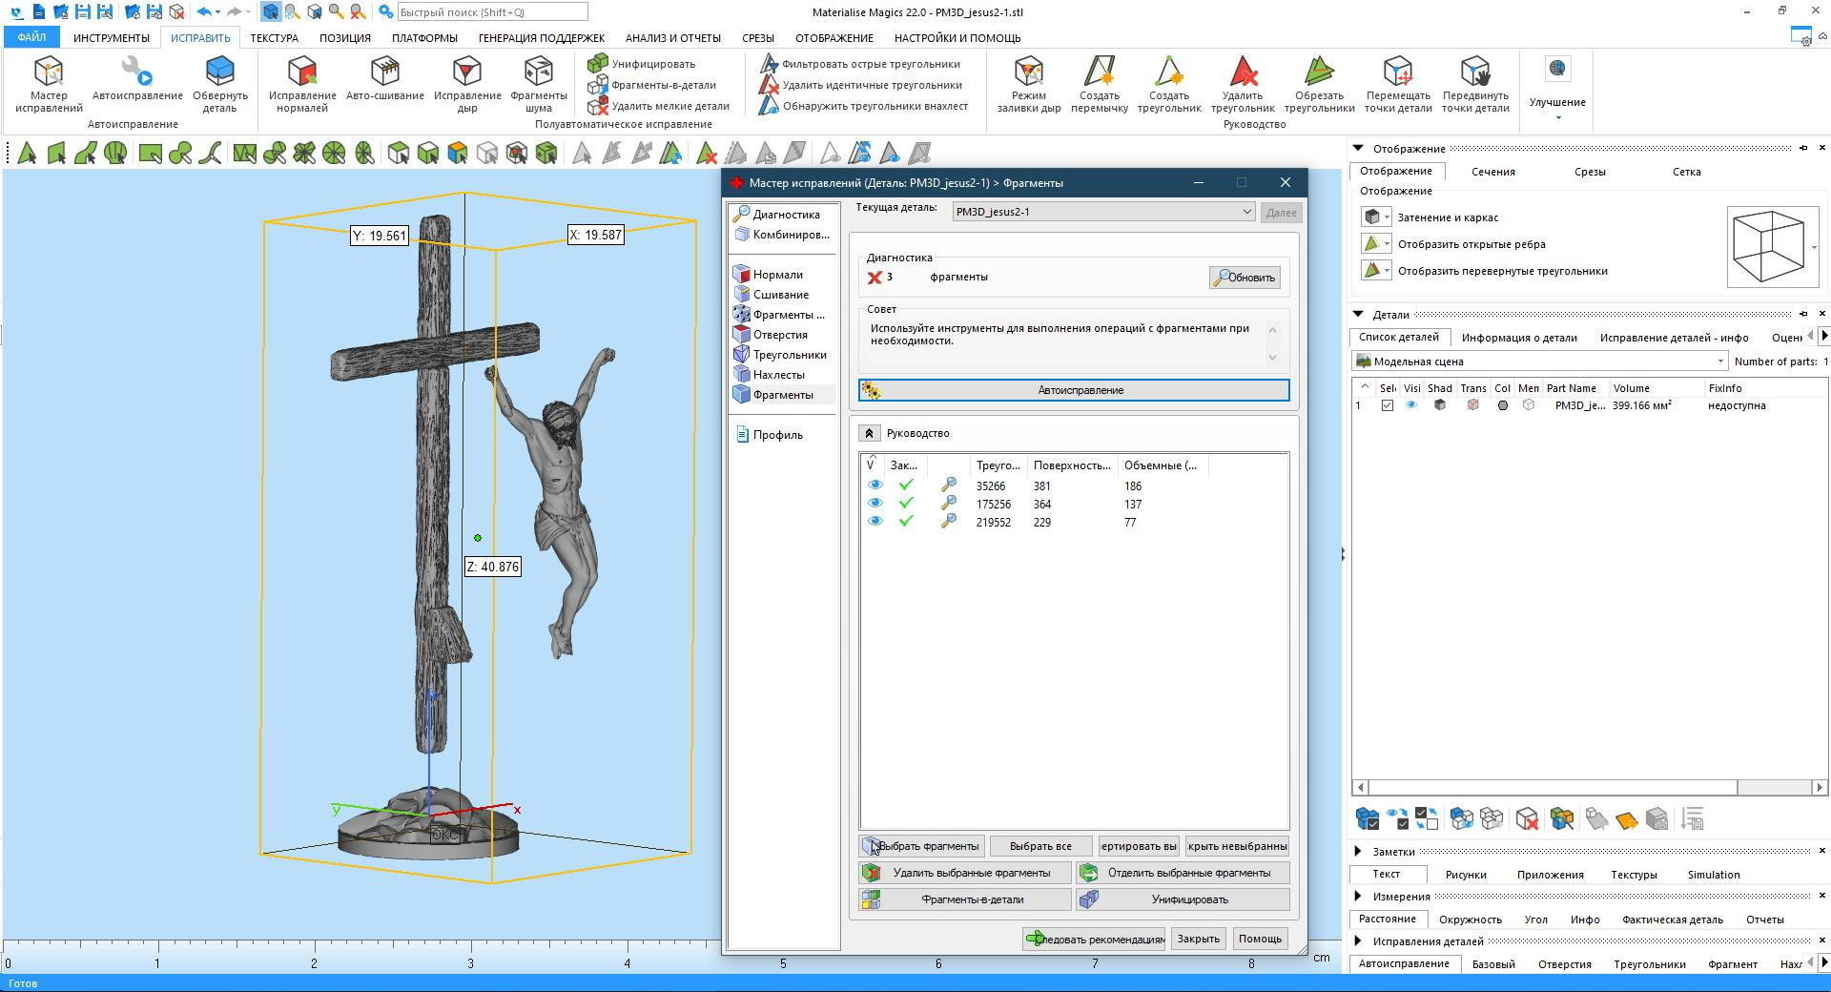
Task: Click the parts list horizontal scrollbar
Action: 1589,788
